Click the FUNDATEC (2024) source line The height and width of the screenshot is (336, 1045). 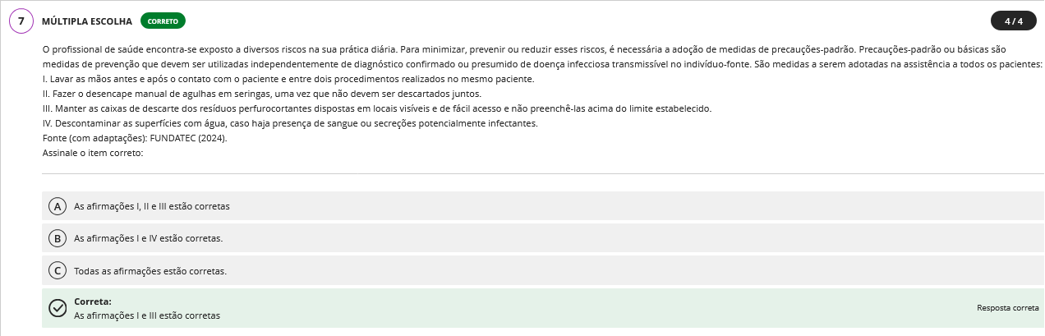[135, 138]
